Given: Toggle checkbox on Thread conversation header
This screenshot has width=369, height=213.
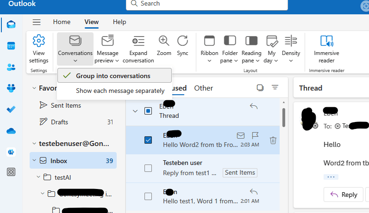Looking at the screenshot, I should [x=148, y=111].
